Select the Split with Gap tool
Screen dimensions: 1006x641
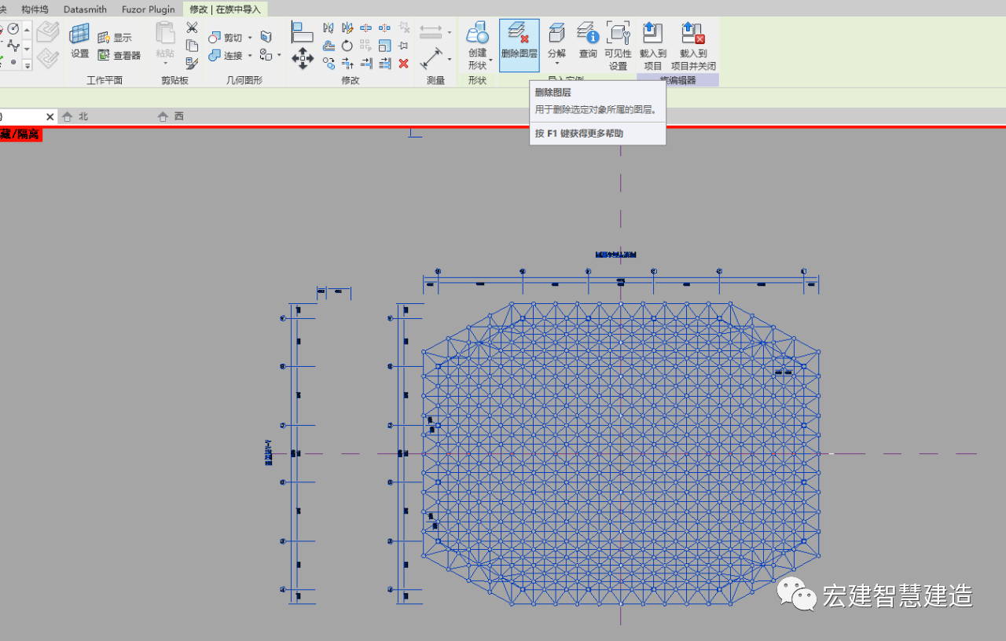click(x=384, y=27)
